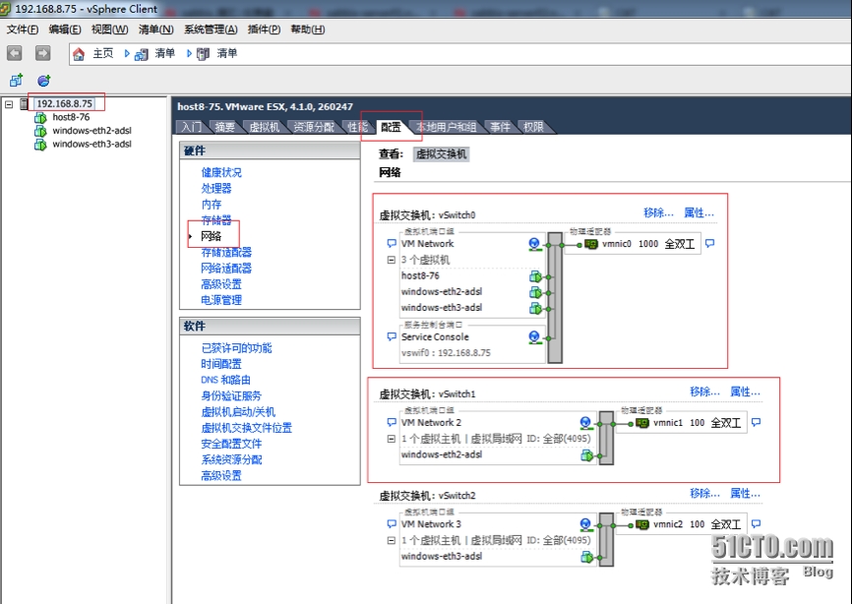Go to Home via house icon
The width and height of the screenshot is (852, 604).
(79, 54)
